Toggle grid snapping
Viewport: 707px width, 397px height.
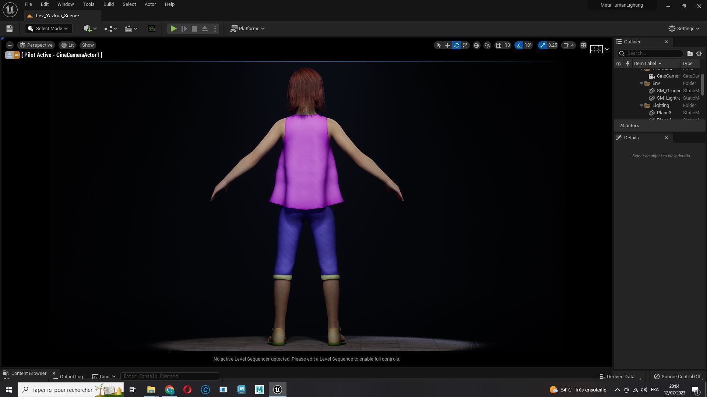coord(499,45)
